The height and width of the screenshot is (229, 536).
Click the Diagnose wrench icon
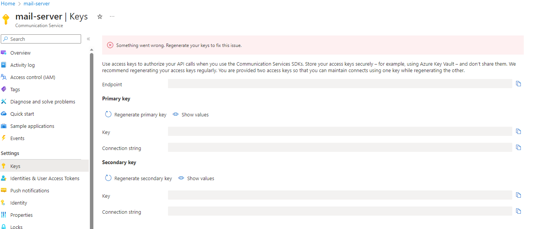point(3,102)
